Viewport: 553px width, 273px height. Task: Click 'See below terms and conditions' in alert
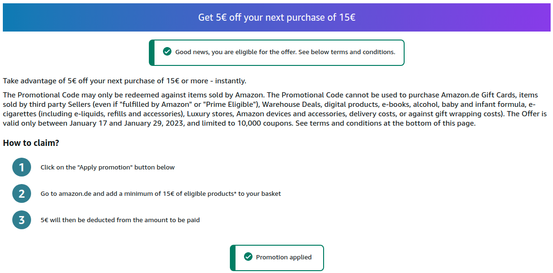point(346,52)
